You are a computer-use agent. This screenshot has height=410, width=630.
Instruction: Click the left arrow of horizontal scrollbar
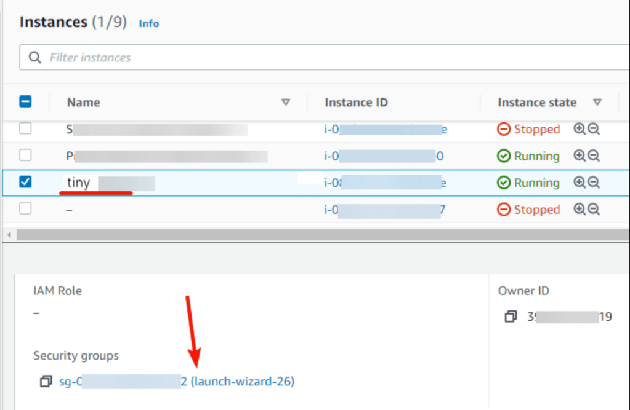(9, 235)
